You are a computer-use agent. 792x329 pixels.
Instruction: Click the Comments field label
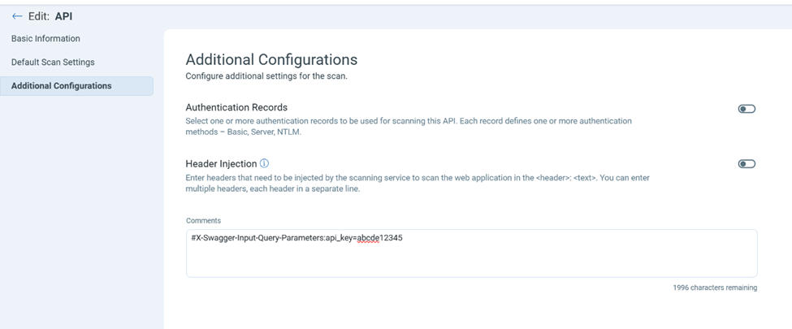click(x=203, y=221)
